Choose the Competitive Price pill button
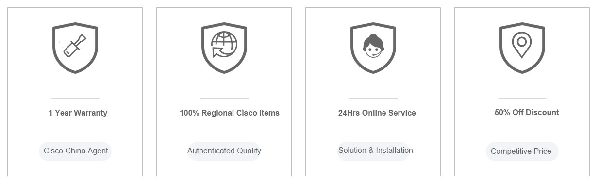 [x=522, y=151]
